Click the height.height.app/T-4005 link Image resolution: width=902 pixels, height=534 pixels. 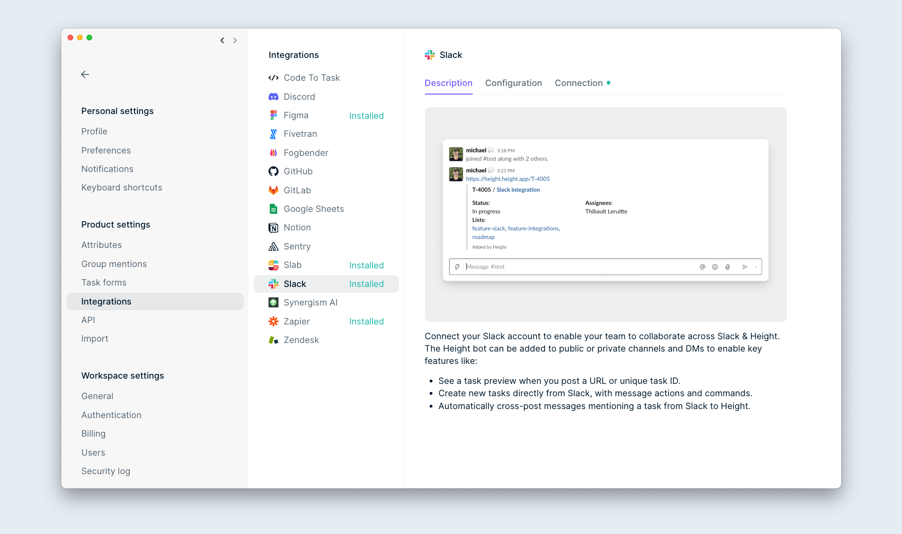pyautogui.click(x=508, y=179)
